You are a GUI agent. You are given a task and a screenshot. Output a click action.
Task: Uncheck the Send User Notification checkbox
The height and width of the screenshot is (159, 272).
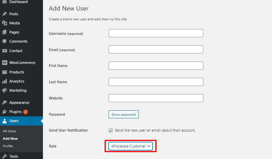click(x=111, y=130)
